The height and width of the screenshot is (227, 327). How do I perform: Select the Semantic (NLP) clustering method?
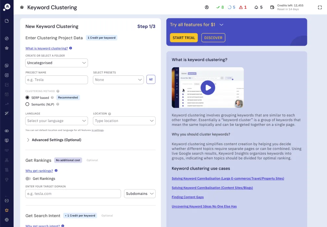[27, 104]
